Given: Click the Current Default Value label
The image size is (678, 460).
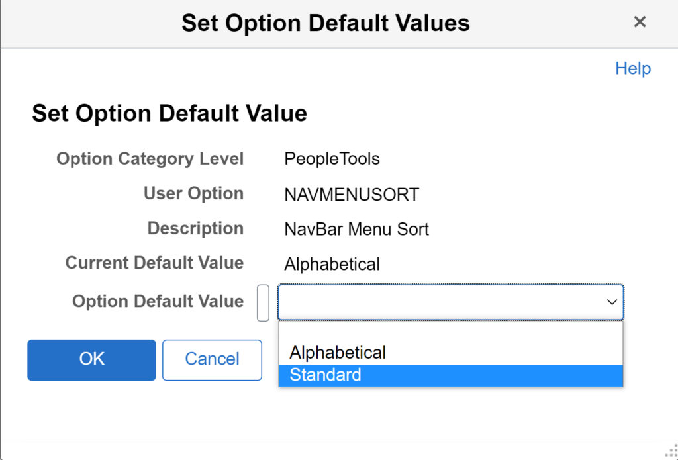Looking at the screenshot, I should pos(154,263).
